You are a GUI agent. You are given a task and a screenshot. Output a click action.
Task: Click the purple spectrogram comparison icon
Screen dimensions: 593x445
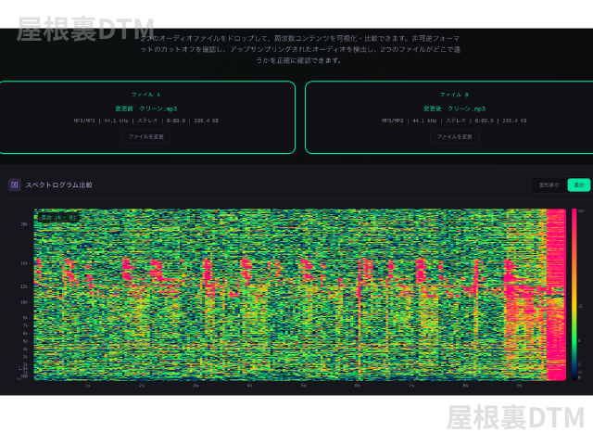15,184
